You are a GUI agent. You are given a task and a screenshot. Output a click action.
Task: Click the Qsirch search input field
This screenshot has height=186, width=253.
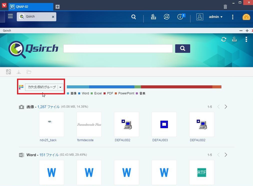118,48
